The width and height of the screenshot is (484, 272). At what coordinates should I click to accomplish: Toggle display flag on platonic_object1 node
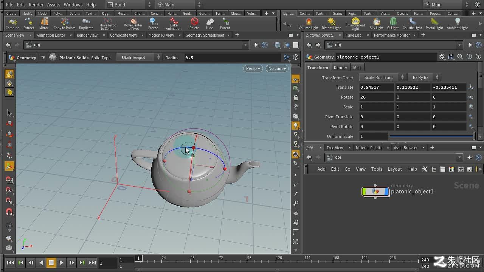pos(386,192)
